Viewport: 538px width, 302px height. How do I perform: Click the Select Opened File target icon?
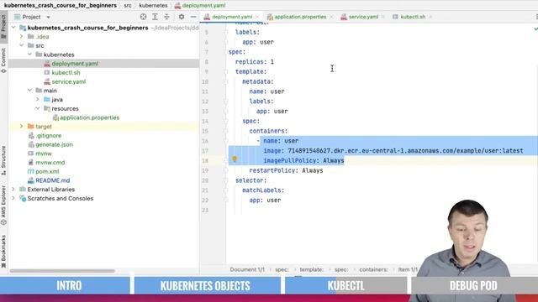coord(143,17)
